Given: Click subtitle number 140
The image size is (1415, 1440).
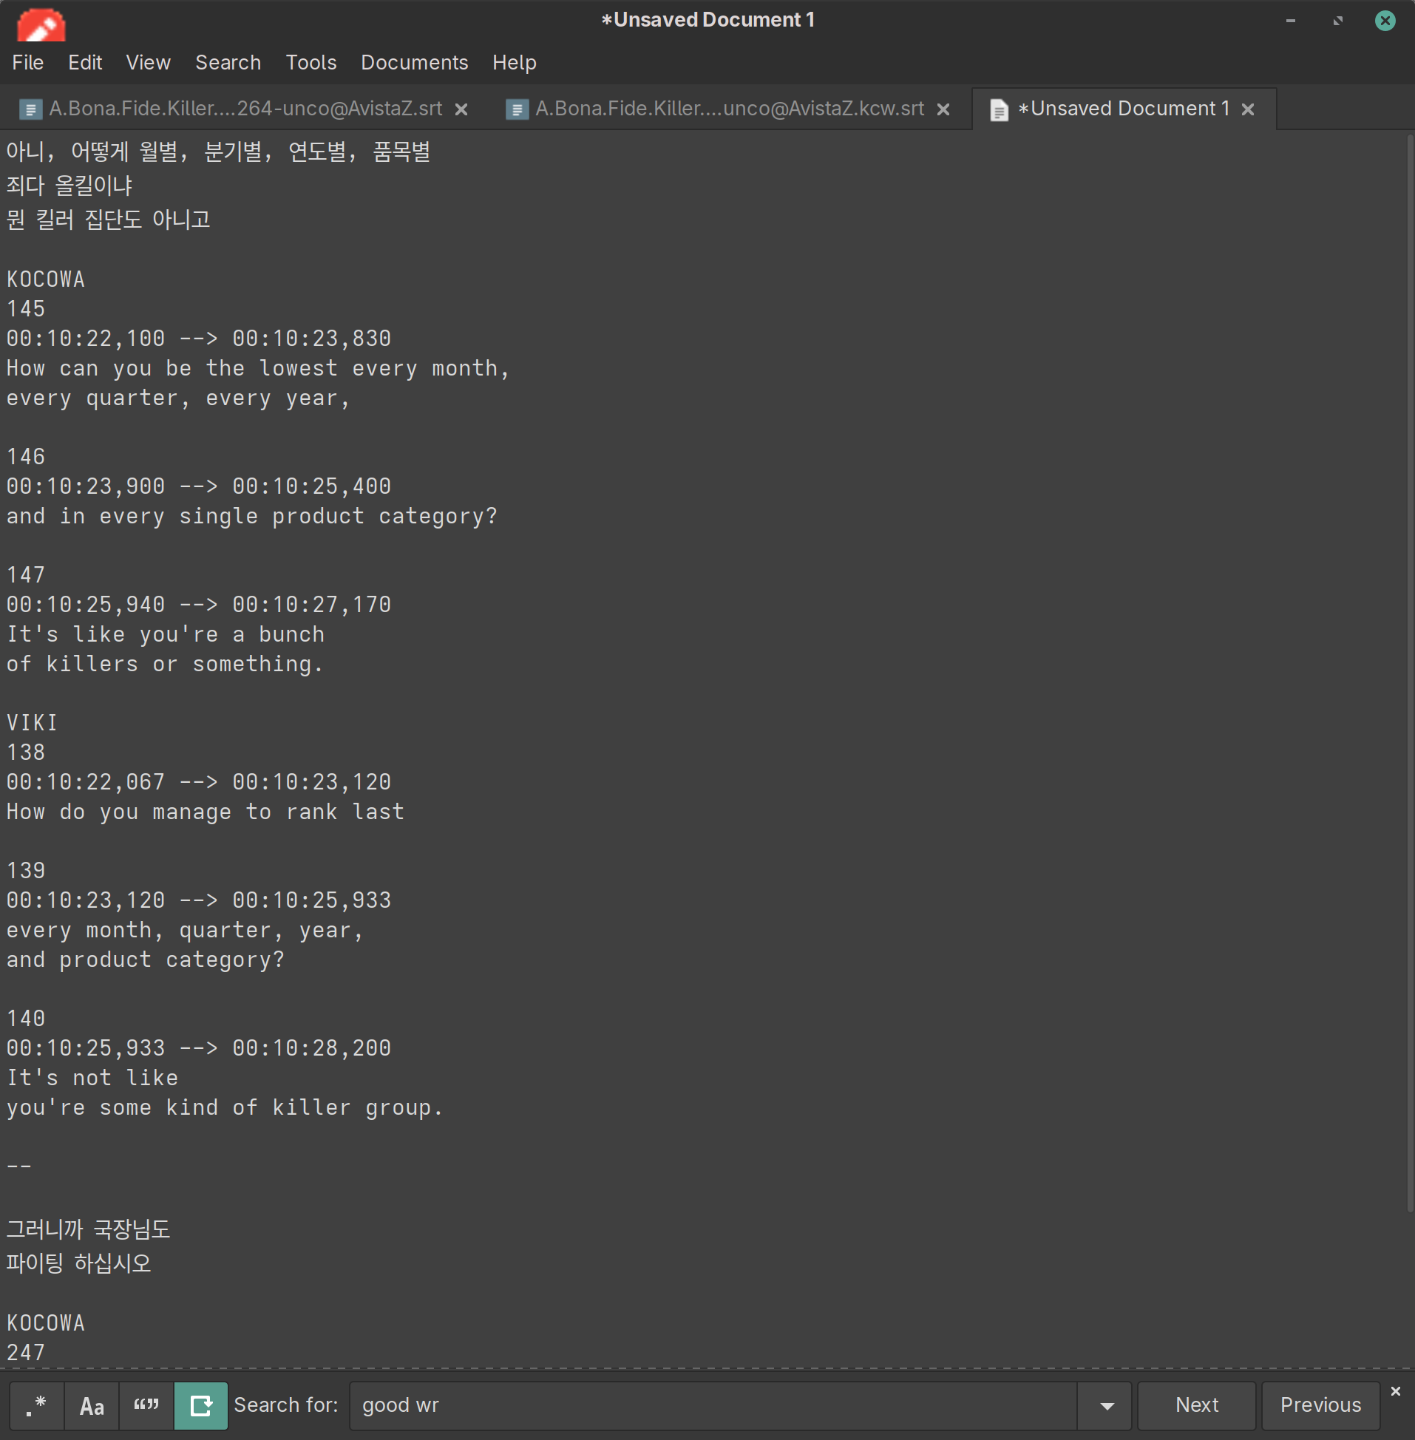Looking at the screenshot, I should pyautogui.click(x=26, y=1019).
